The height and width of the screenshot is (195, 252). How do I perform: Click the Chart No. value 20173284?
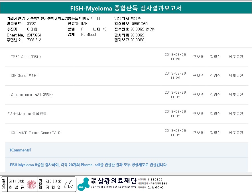coord(34,35)
